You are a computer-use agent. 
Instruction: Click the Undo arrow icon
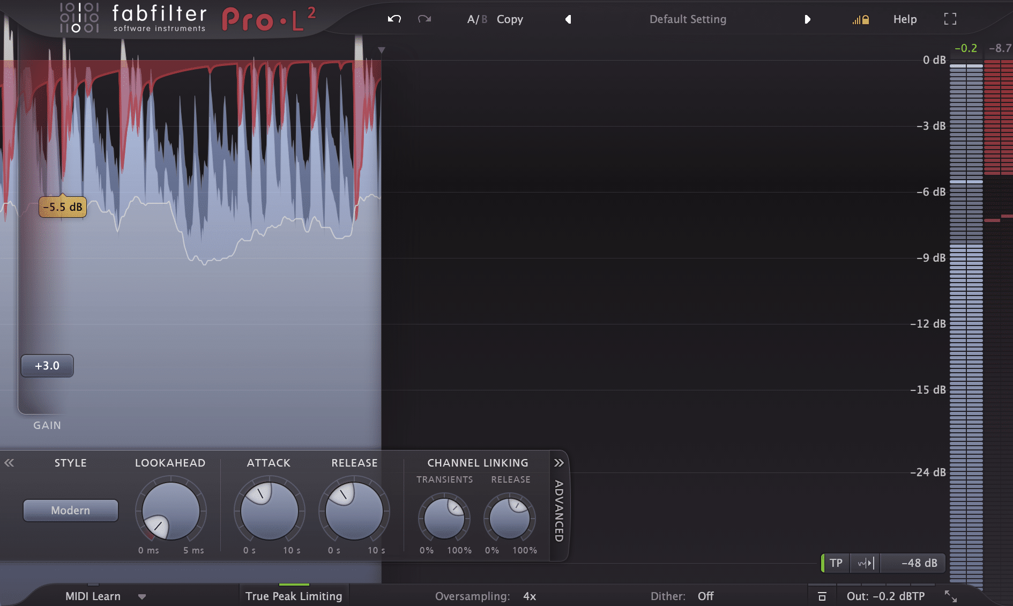394,19
